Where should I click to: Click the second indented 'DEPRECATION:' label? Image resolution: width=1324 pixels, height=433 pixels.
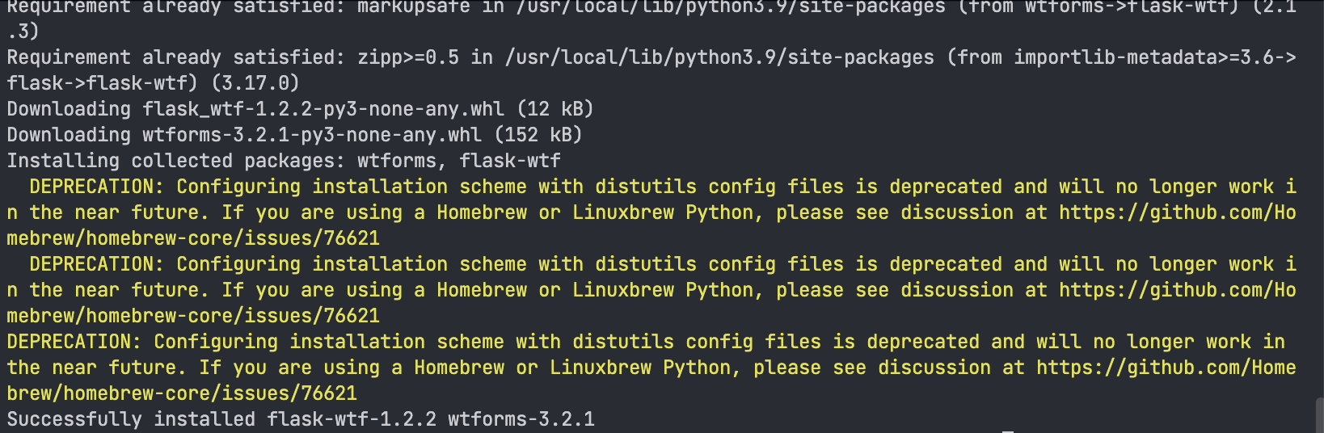[x=97, y=264]
